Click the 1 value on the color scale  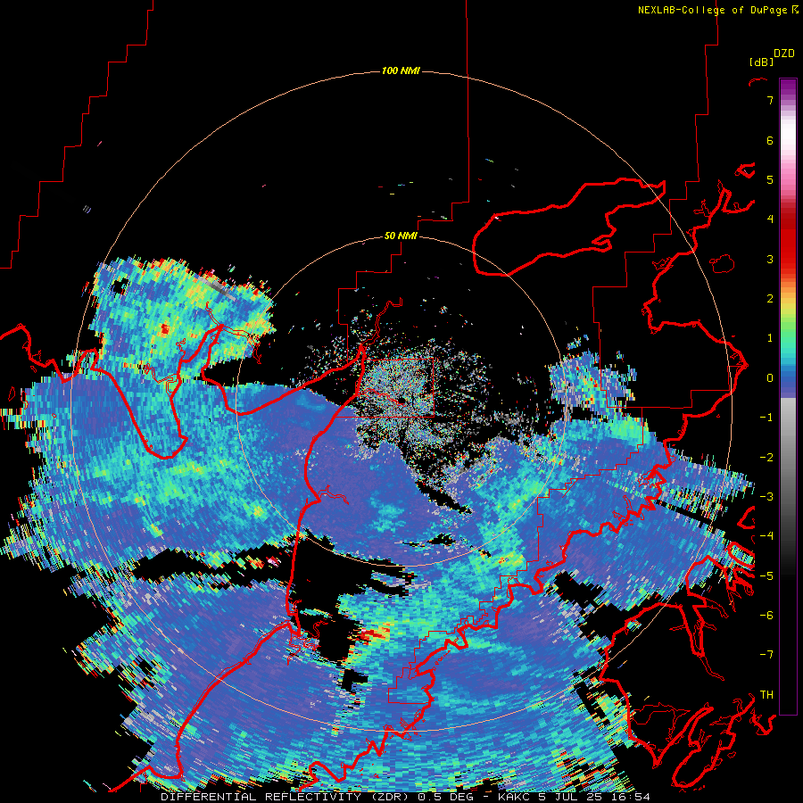770,338
